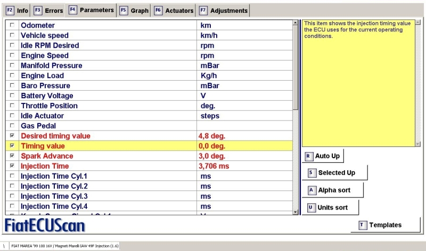Click the T key icon beside Templates
Image resolution: width=426 pixels, height=251 pixels.
[x=362, y=225]
